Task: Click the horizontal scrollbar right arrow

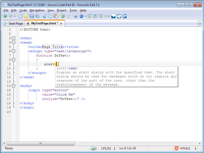Action: [x=200, y=143]
